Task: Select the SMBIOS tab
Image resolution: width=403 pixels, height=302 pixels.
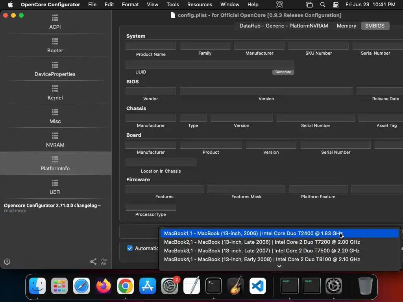Action: coord(375,26)
